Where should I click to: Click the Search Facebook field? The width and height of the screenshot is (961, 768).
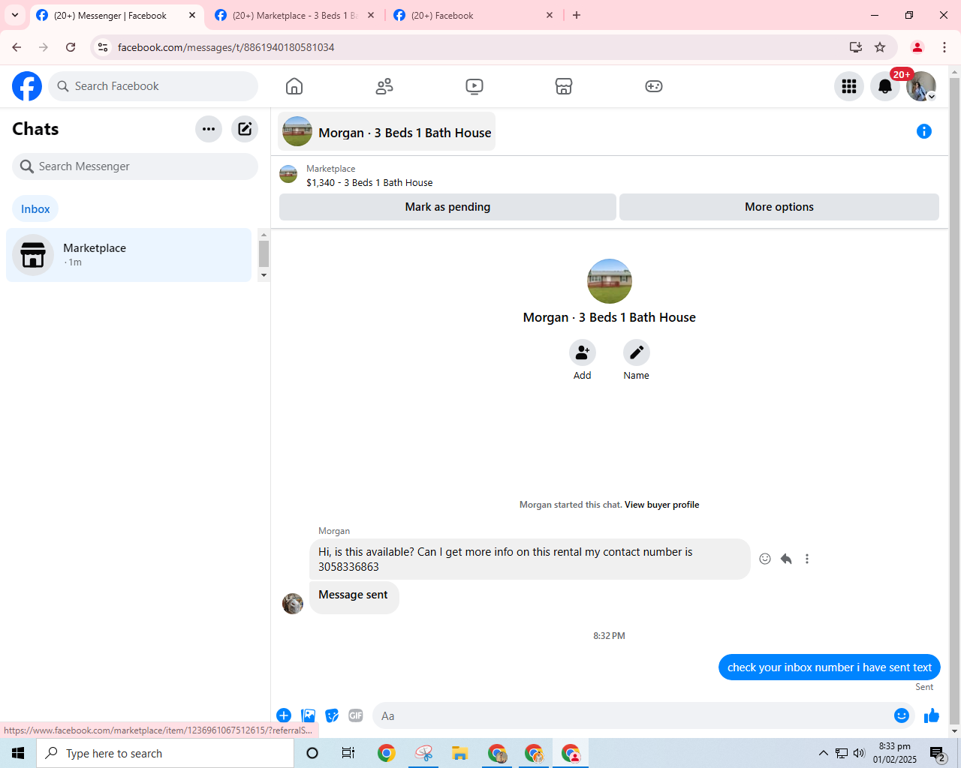click(x=153, y=86)
